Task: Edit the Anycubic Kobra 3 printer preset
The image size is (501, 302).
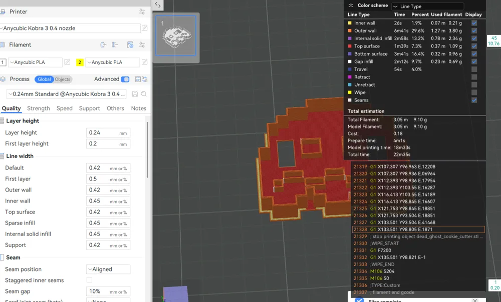Action: pyautogui.click(x=144, y=28)
